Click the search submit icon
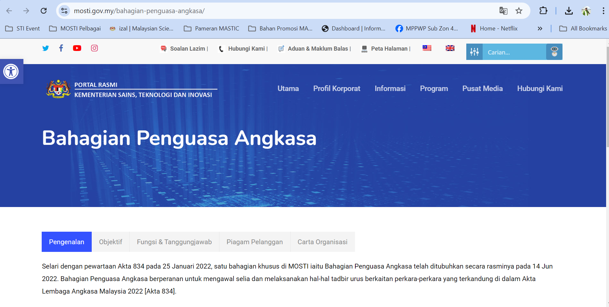This screenshot has height=307, width=609. click(554, 52)
